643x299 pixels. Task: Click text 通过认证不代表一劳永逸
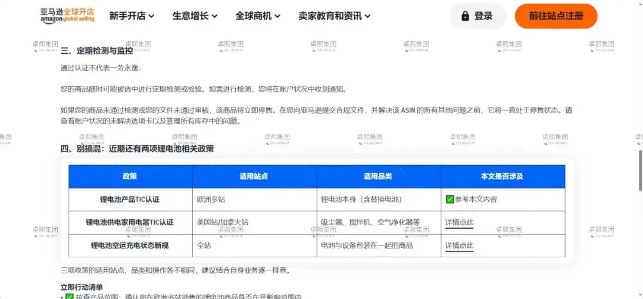101,68
